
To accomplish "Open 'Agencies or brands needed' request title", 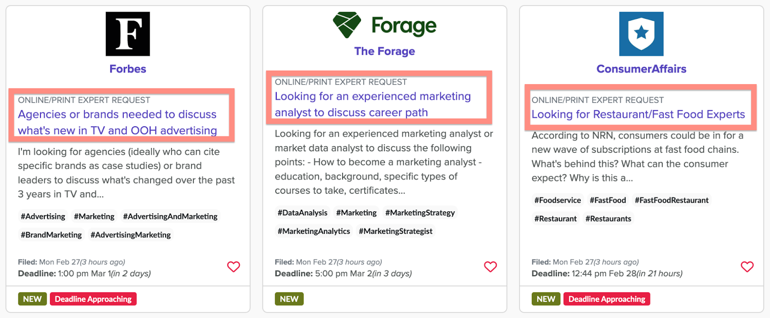I will [x=117, y=122].
